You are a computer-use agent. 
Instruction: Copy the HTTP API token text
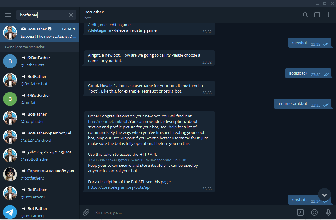click(137, 160)
